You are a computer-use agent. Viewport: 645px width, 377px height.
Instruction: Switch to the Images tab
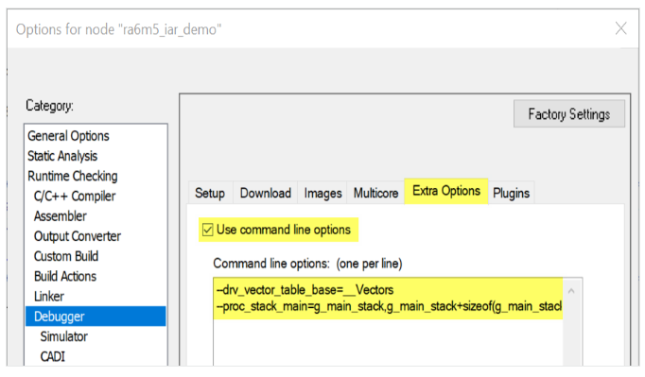tap(322, 193)
